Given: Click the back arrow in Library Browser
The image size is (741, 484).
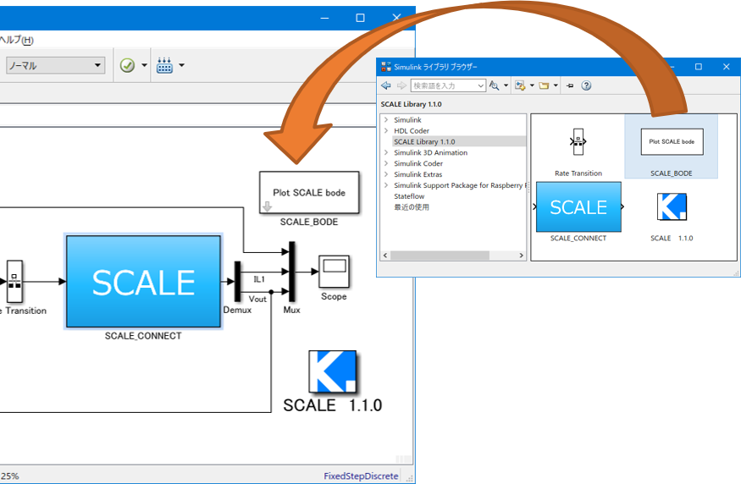Looking at the screenshot, I should [386, 85].
